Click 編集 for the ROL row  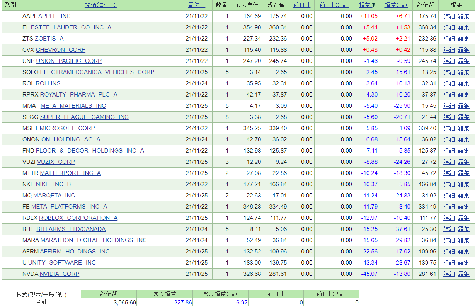464,83
